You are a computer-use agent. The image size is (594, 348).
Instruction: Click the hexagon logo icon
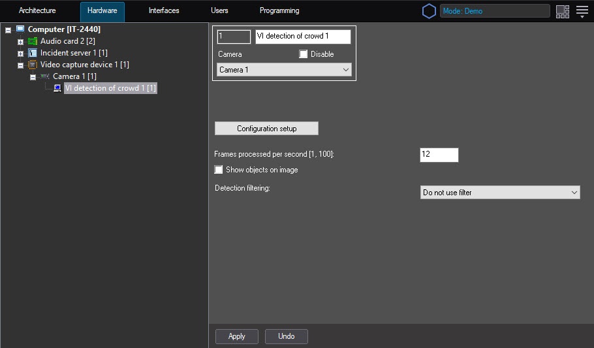(x=429, y=11)
